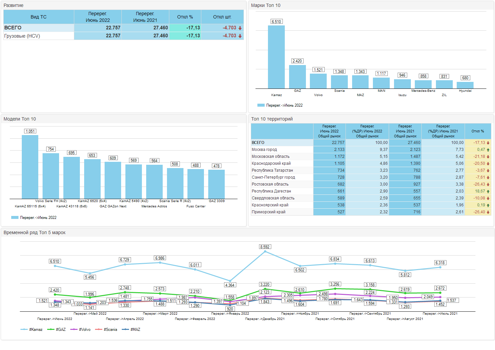Select the GAZ bar labeled 2.420
This screenshot has height=350, width=495.
tap(297, 77)
